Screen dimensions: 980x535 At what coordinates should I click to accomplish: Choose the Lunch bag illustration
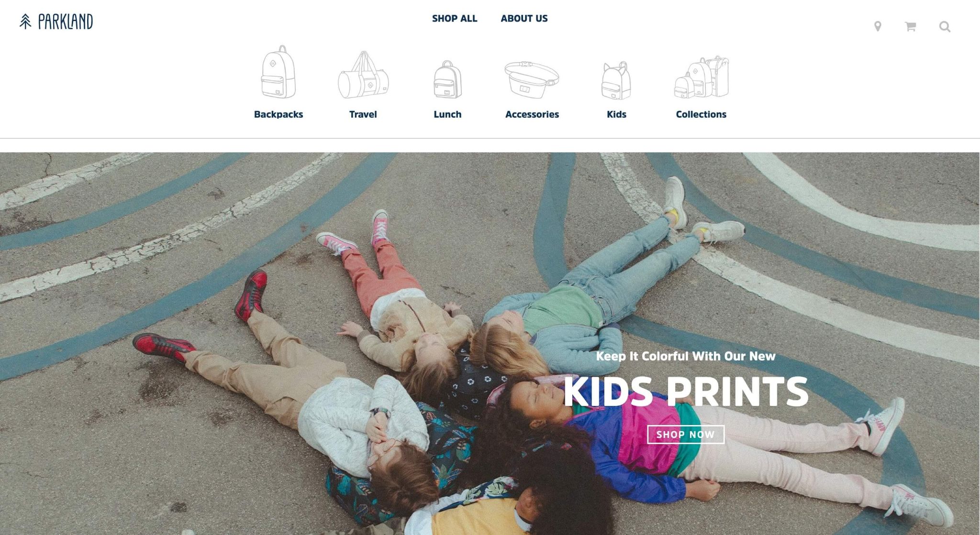click(x=447, y=79)
